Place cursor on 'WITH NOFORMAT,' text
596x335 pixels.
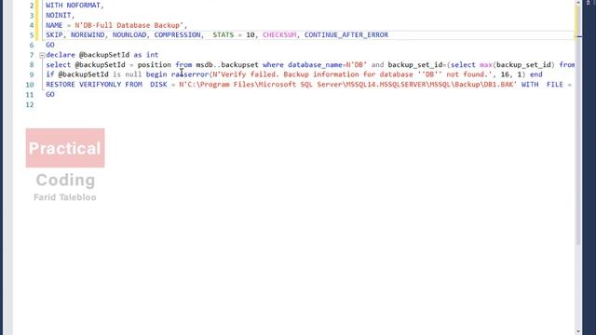point(74,6)
